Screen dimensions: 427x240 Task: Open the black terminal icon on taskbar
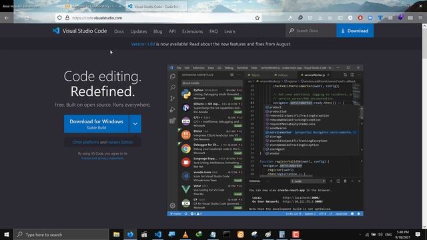click(227, 234)
